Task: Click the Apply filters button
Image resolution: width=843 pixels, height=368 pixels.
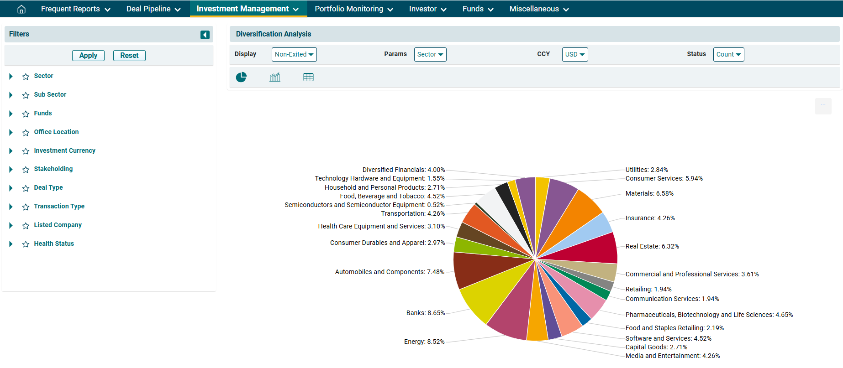Action: (88, 56)
